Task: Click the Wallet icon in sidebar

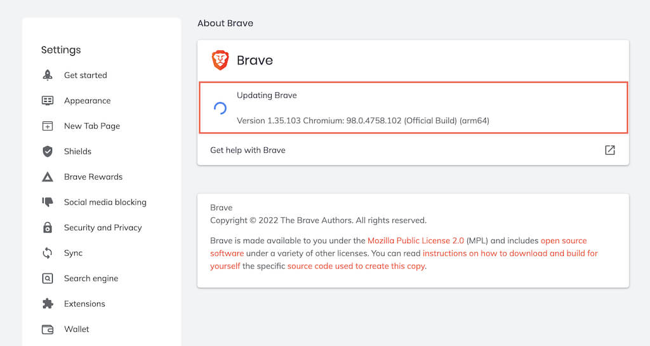Action: [x=48, y=329]
